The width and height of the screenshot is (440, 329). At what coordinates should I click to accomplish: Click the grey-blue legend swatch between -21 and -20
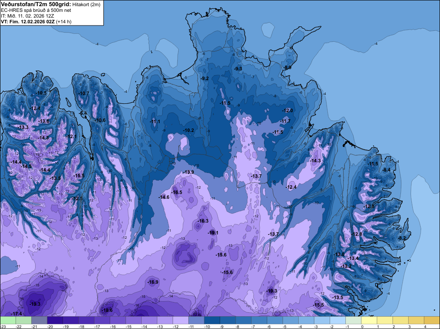point(39,320)
